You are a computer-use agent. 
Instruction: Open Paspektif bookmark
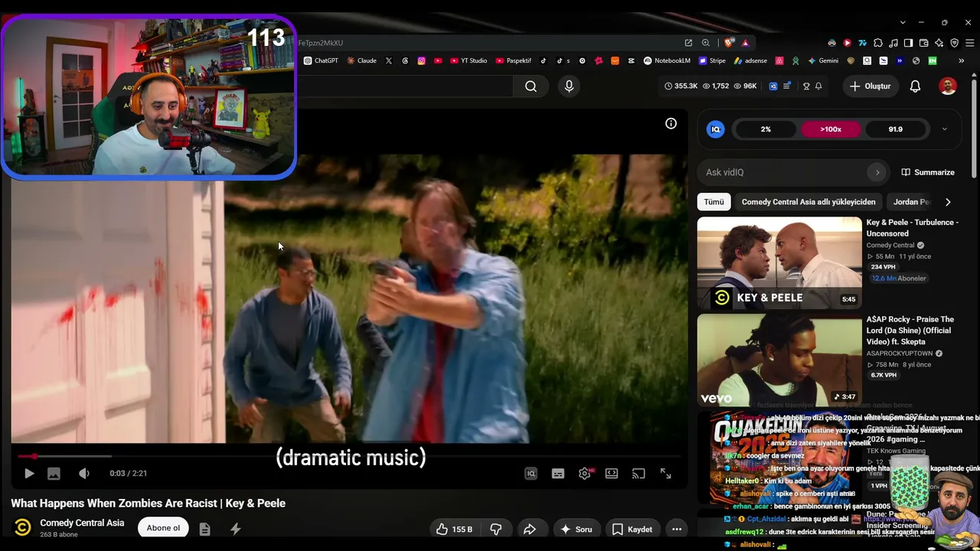click(x=514, y=60)
